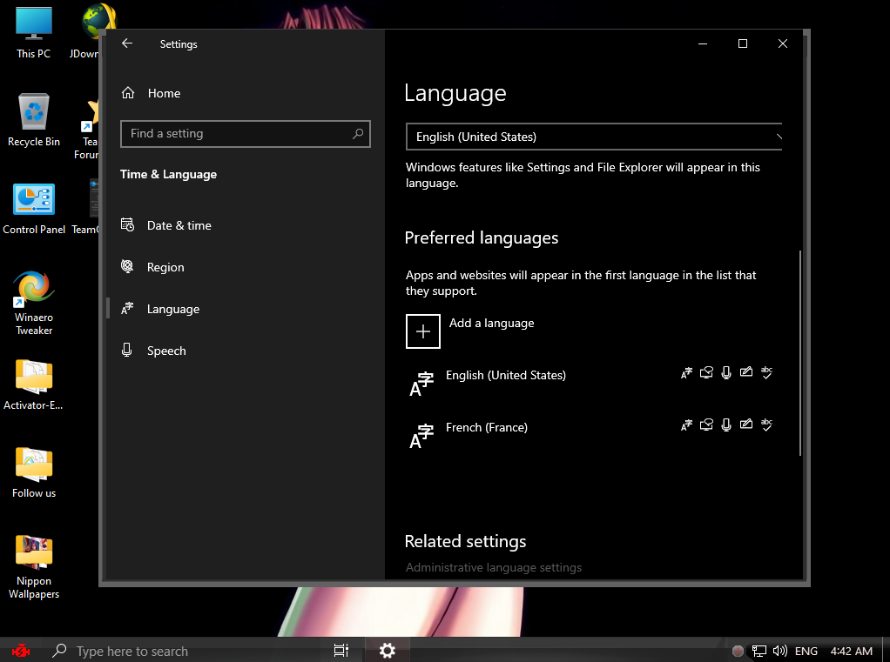Image resolution: width=890 pixels, height=662 pixels.
Task: Select Speech in the sidebar
Action: [166, 351]
